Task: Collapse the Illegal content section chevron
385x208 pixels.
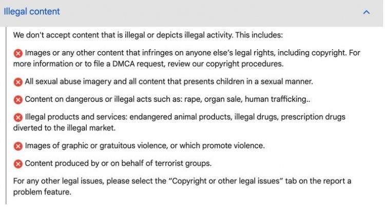Action: tap(367, 12)
